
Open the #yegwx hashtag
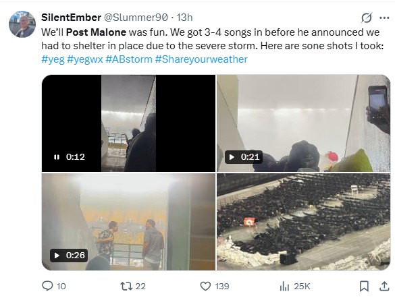pos(85,59)
